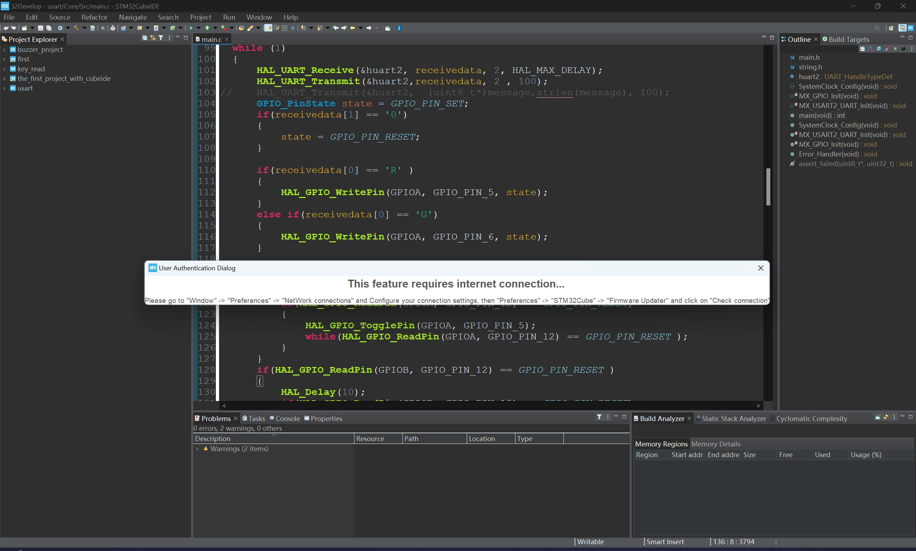Expand the usart project node
The width and height of the screenshot is (916, 551).
tap(4, 88)
